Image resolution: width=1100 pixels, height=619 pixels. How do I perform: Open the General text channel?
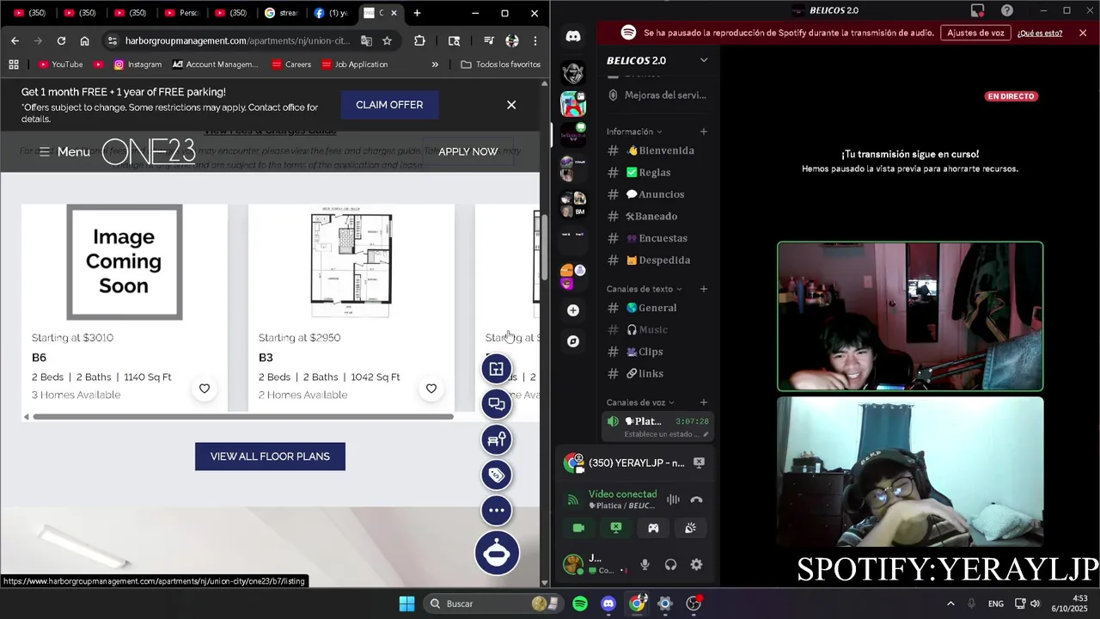point(658,308)
